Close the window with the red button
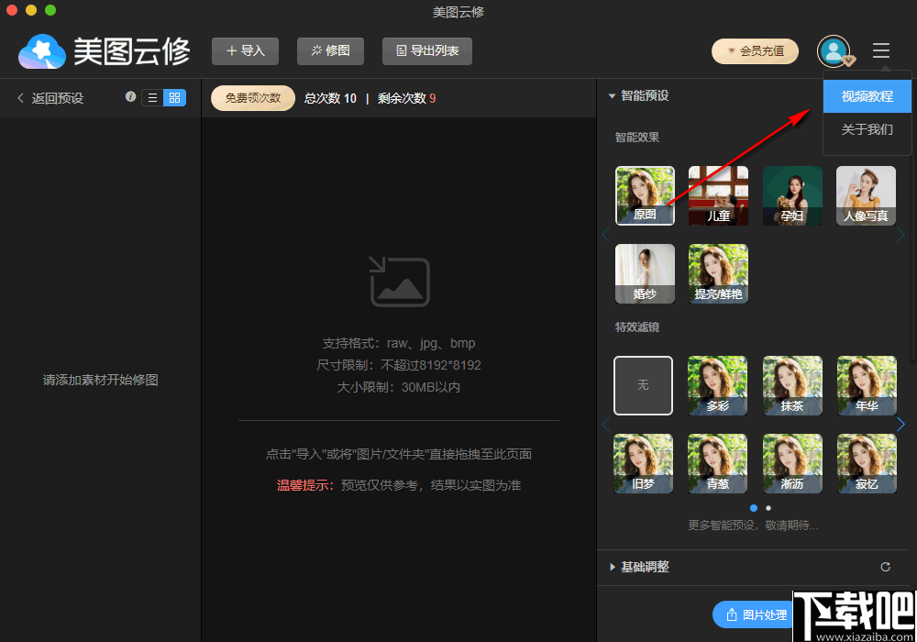Image resolution: width=917 pixels, height=642 pixels. pos(12,10)
